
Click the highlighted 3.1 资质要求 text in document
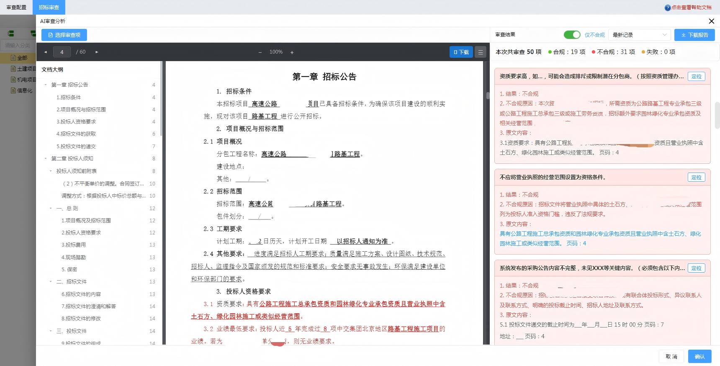click(318, 310)
